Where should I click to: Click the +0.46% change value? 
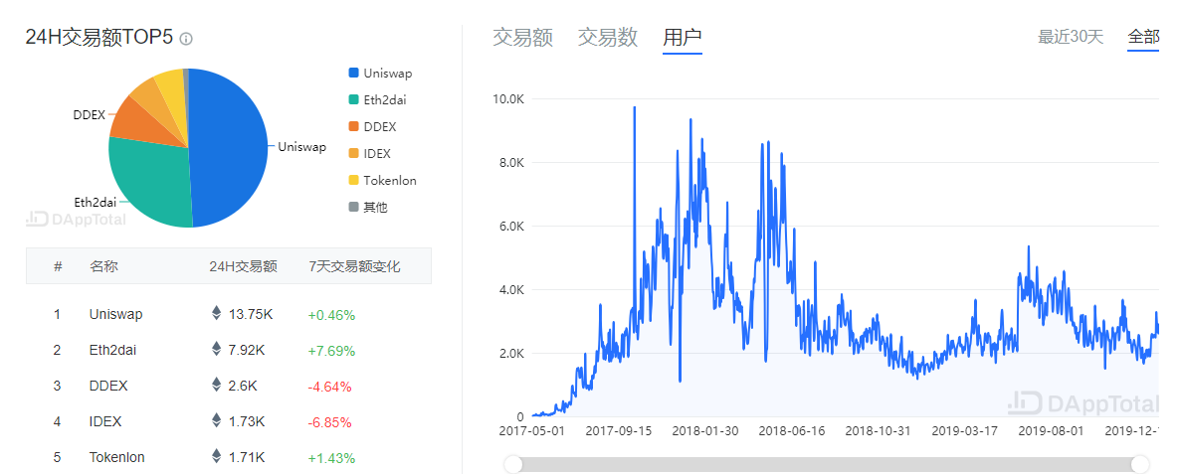click(331, 315)
